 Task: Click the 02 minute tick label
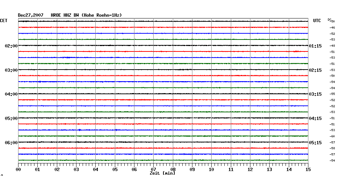tap(57, 170)
